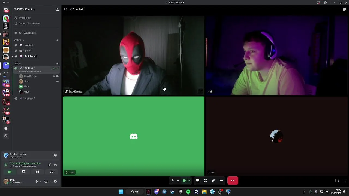Launch activities from call control bar
Viewport: 349px width, 196px height.
coord(206,180)
